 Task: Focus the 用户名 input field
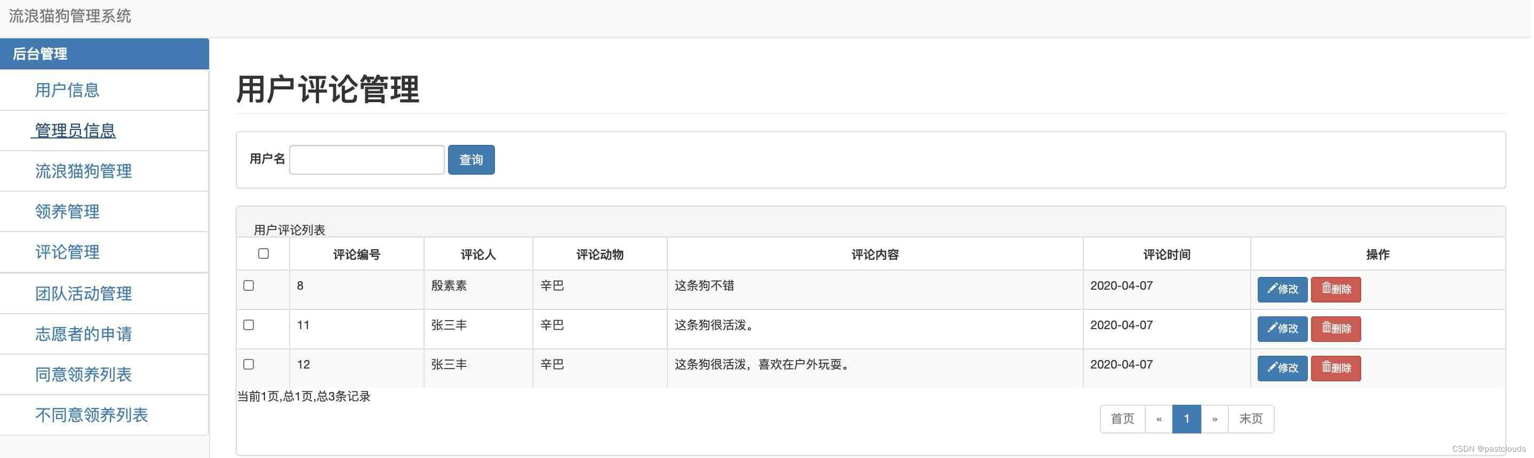(x=367, y=160)
